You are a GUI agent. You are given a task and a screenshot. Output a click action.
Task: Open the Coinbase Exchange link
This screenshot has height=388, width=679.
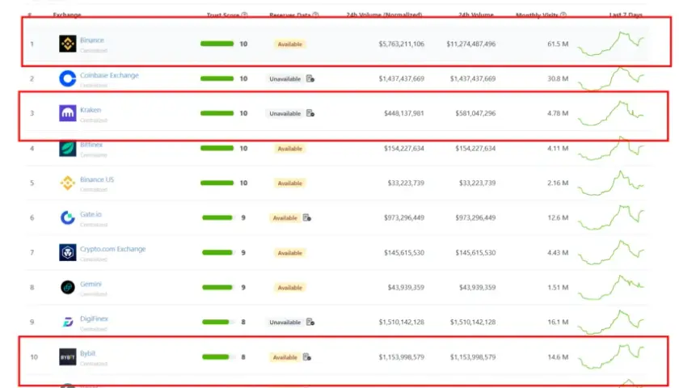(x=109, y=75)
